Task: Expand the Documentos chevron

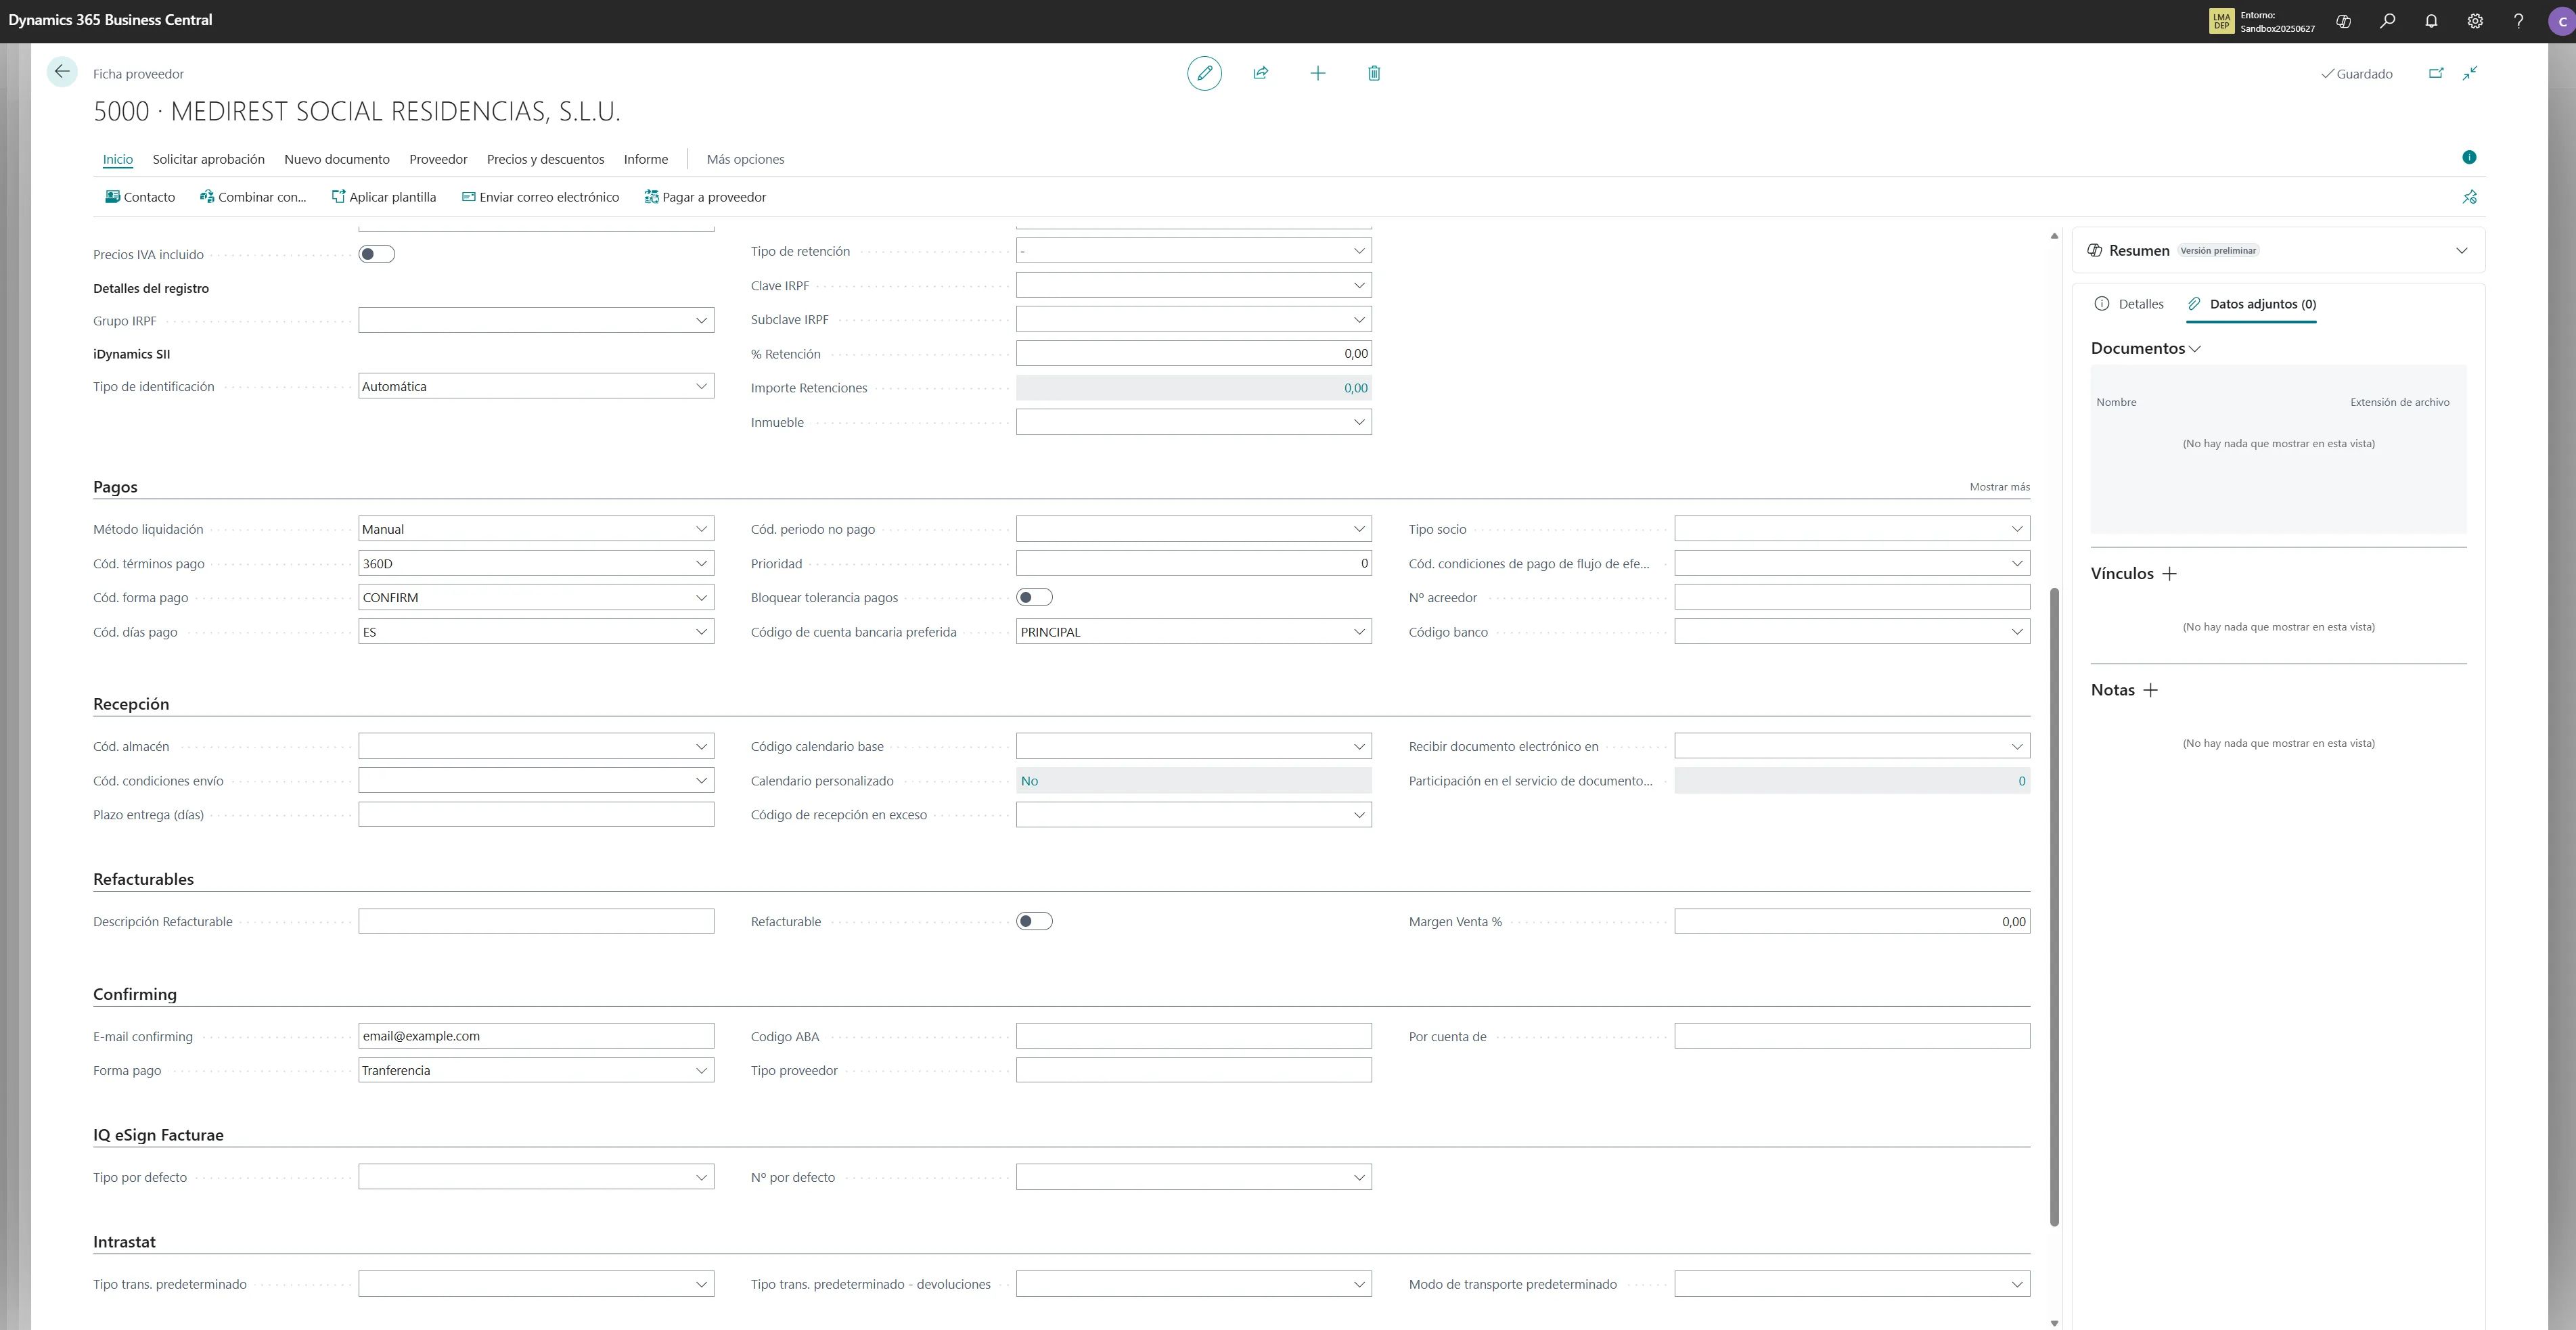Action: pyautogui.click(x=2195, y=349)
